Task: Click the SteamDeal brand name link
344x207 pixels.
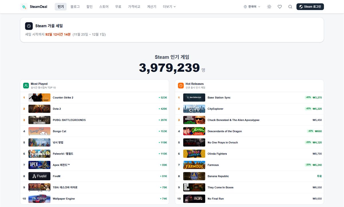Action: click(38, 7)
